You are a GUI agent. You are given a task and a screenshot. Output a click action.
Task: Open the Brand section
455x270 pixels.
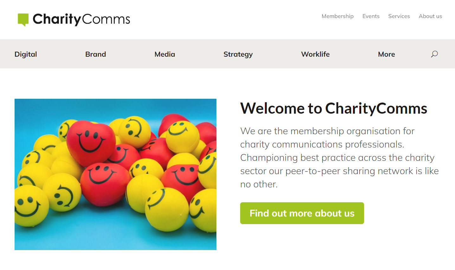[x=95, y=54]
